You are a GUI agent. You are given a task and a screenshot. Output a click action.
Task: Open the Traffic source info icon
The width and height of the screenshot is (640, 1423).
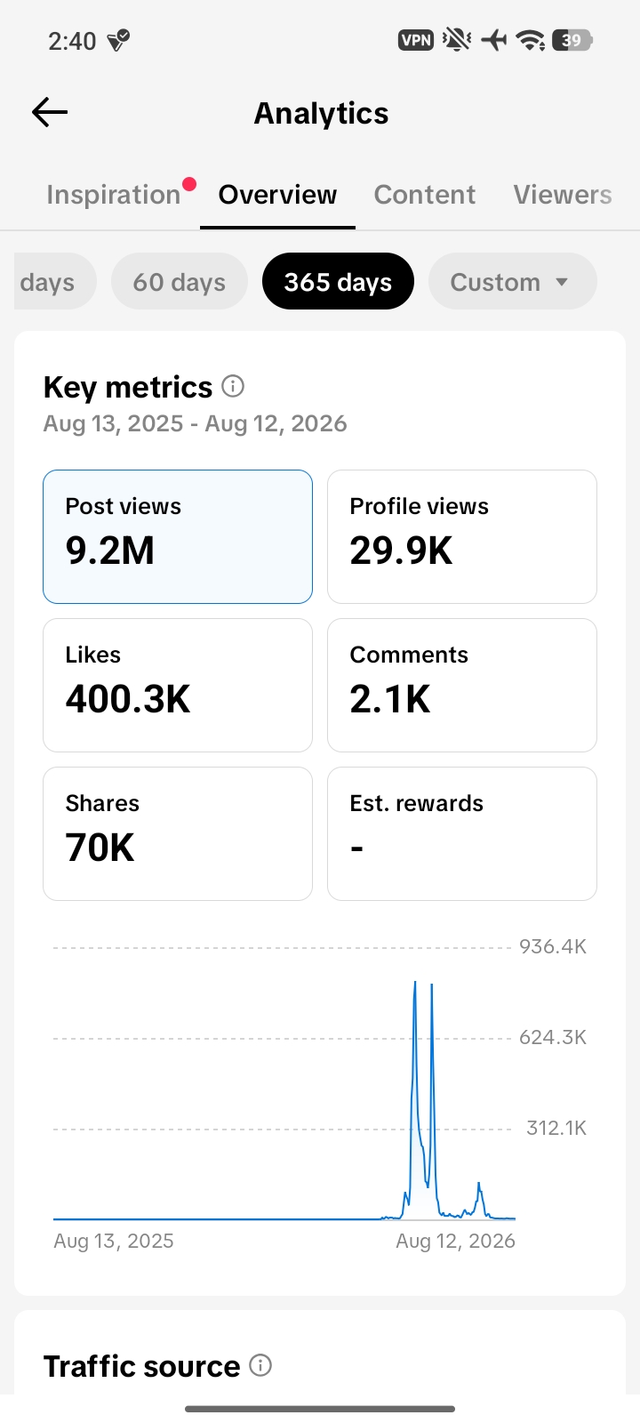(x=260, y=1365)
